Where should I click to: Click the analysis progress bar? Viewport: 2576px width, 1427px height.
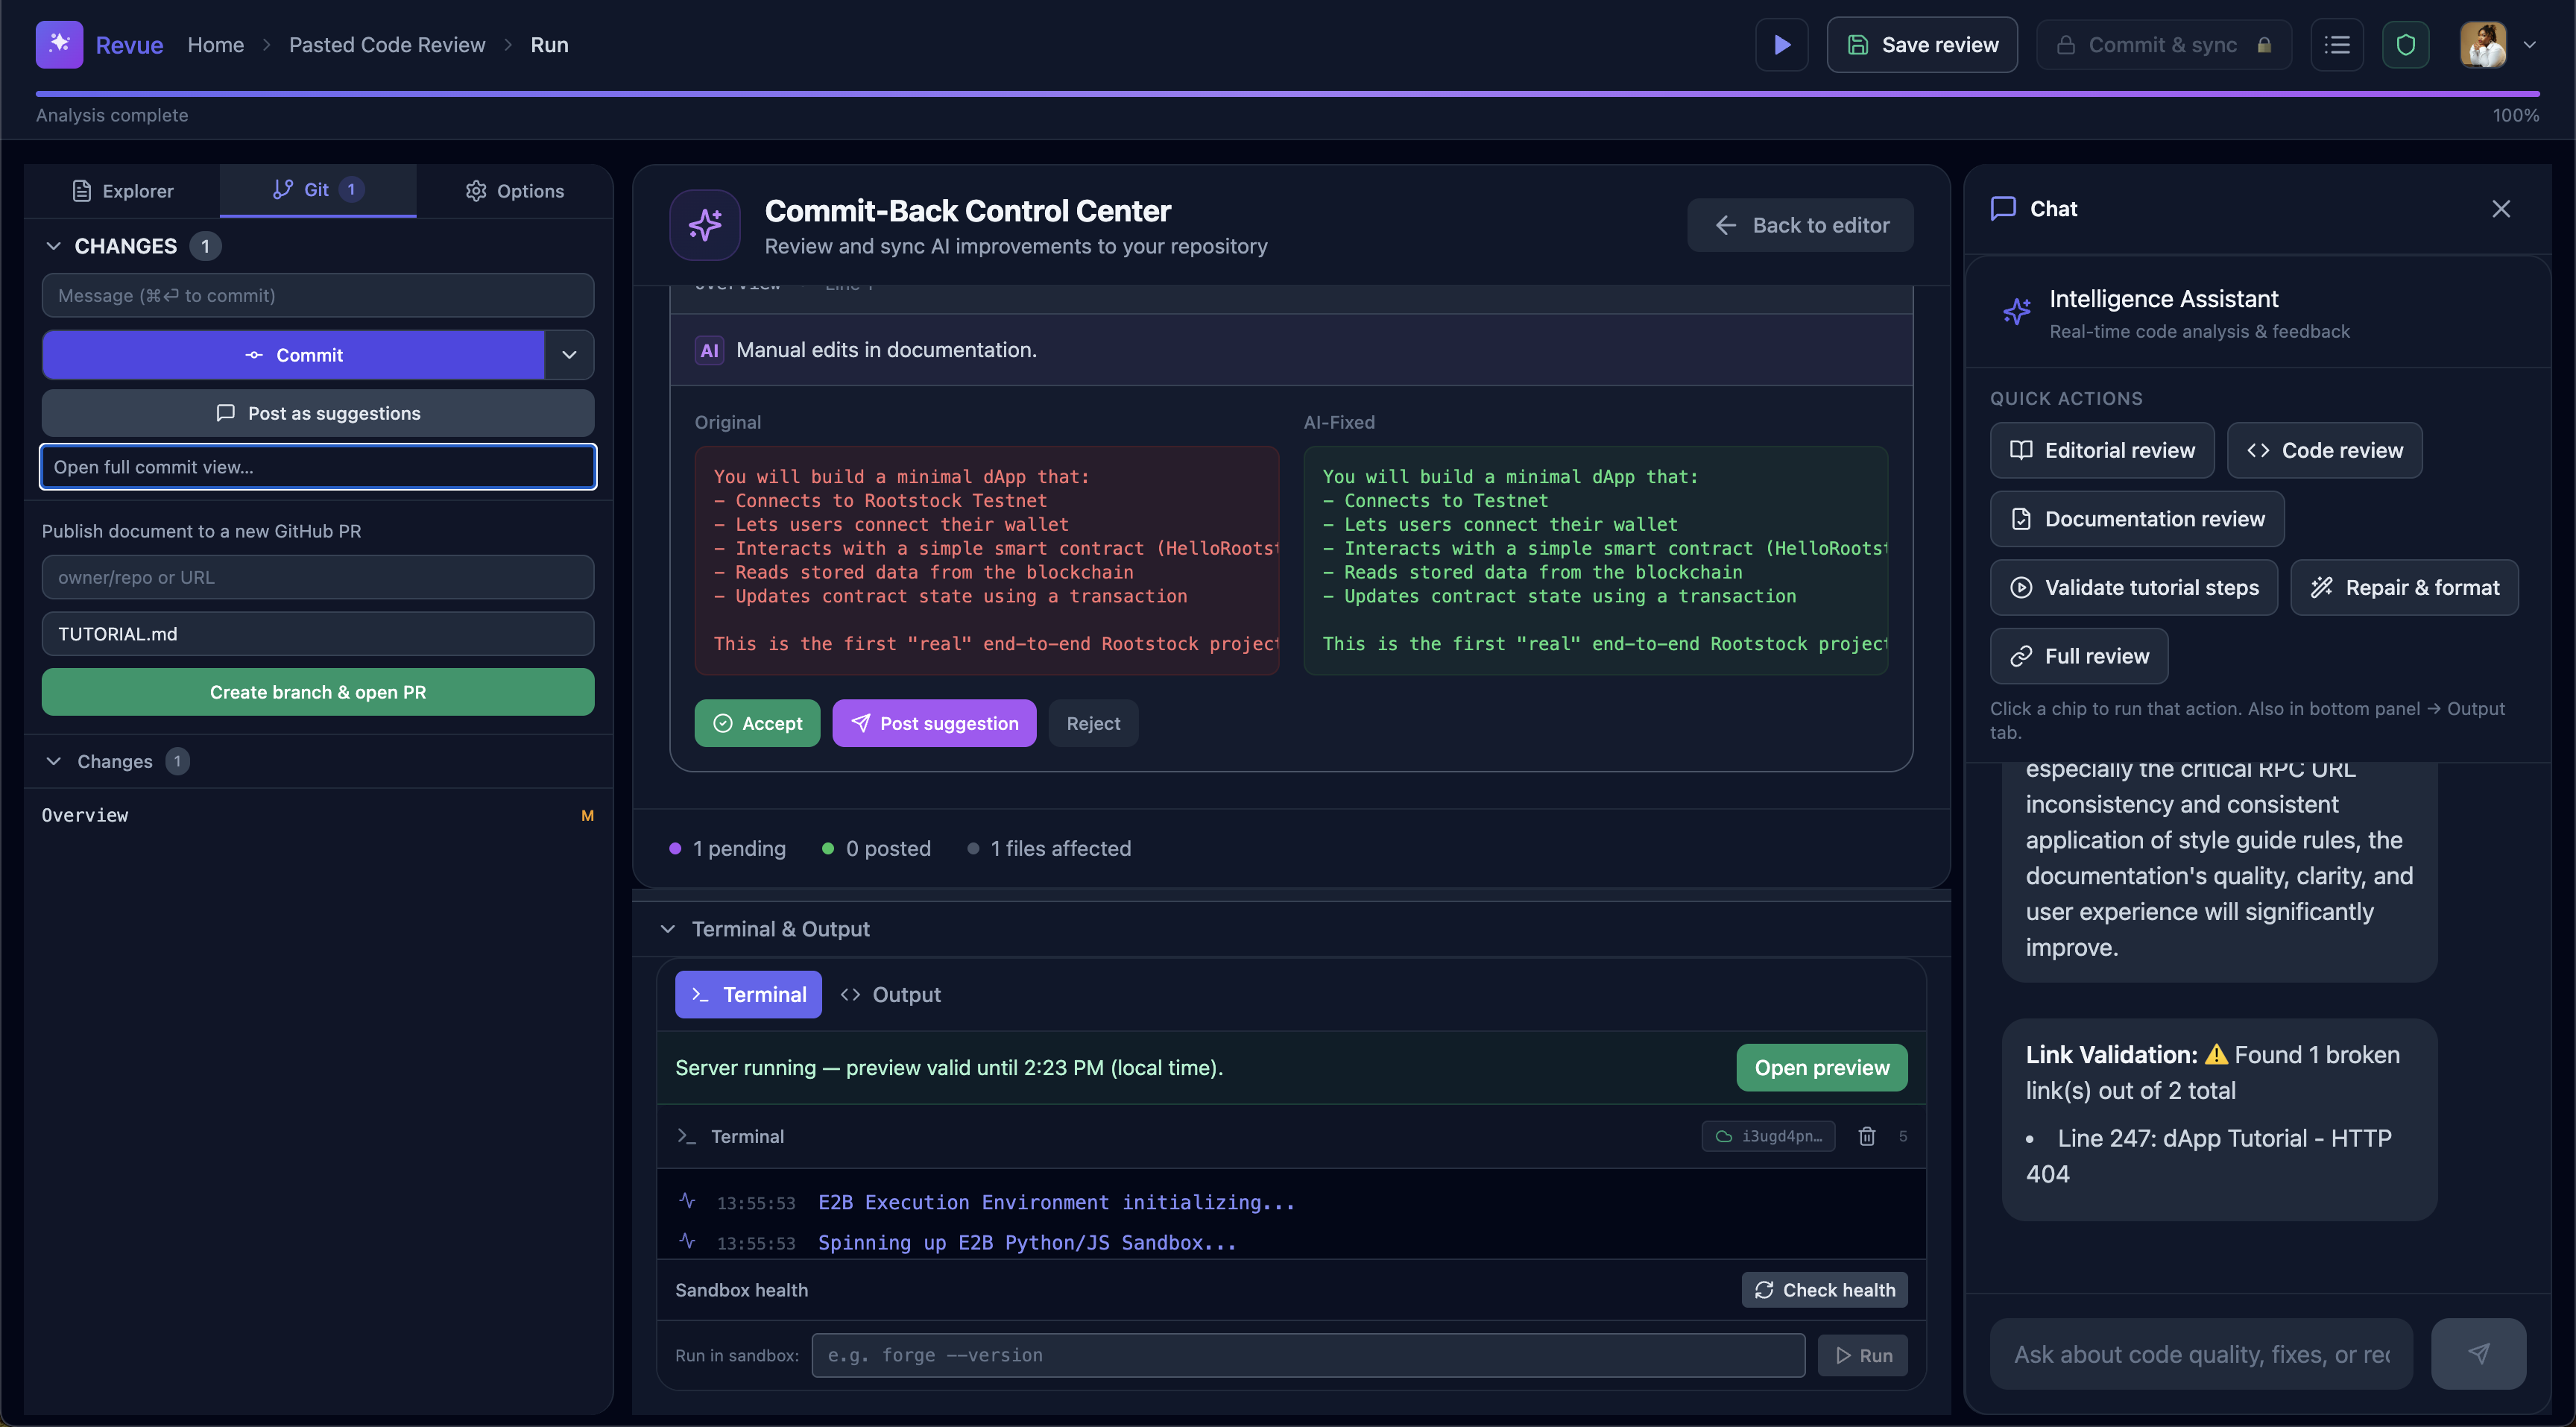(1287, 94)
